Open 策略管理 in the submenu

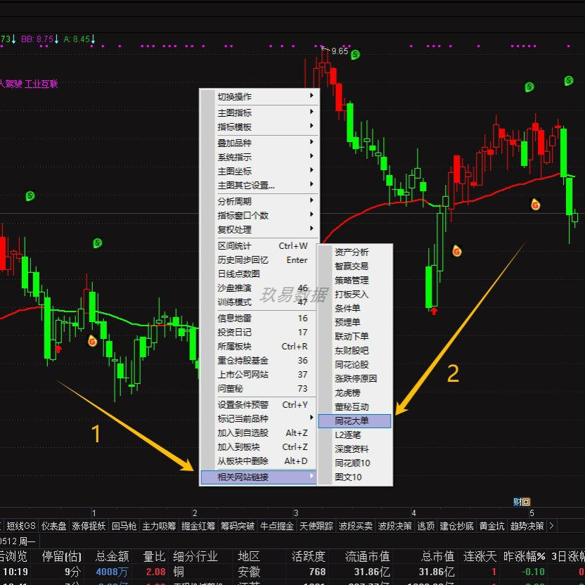point(354,280)
